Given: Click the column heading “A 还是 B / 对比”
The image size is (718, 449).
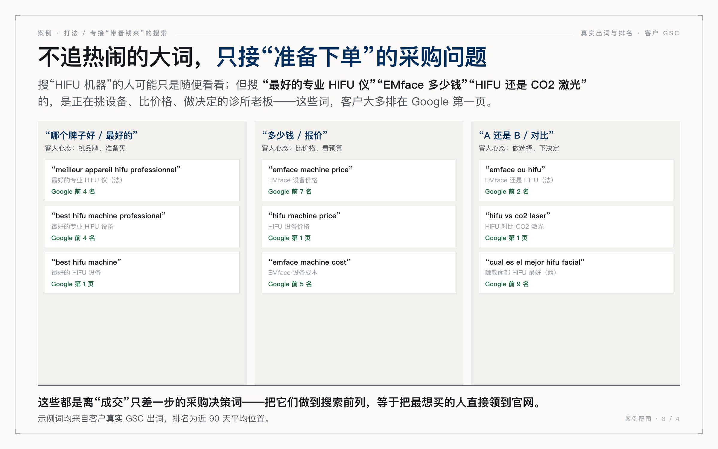Looking at the screenshot, I should 516,135.
